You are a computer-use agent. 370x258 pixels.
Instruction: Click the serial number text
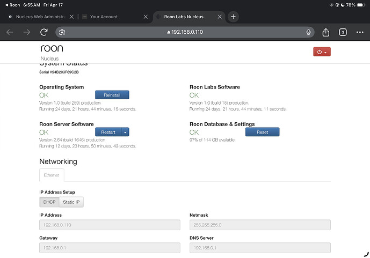point(59,72)
